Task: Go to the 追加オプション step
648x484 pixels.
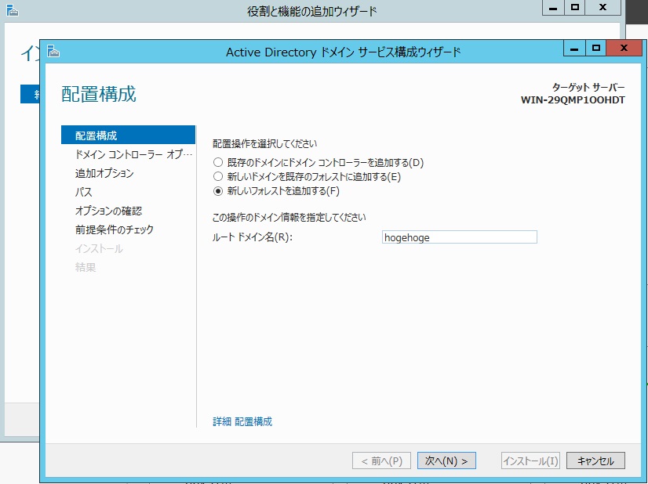Action: 104,173
